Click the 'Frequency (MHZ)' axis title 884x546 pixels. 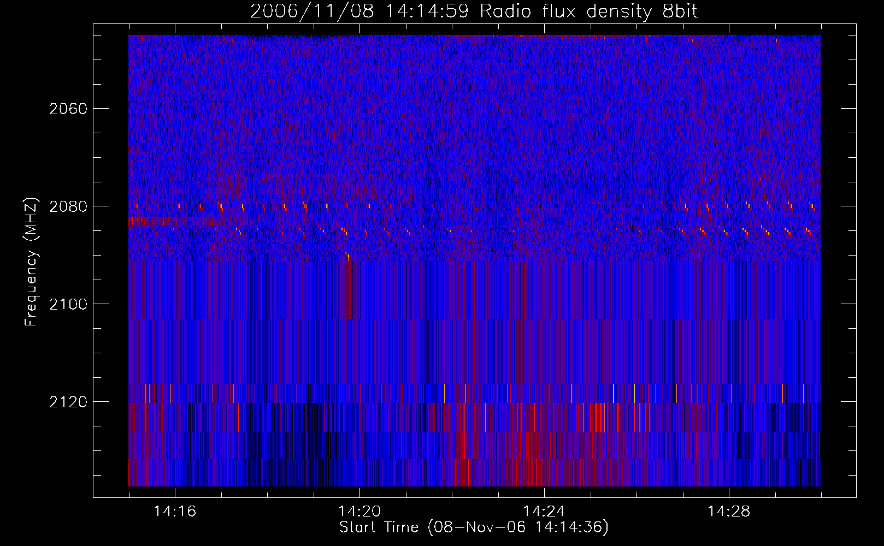[31, 262]
